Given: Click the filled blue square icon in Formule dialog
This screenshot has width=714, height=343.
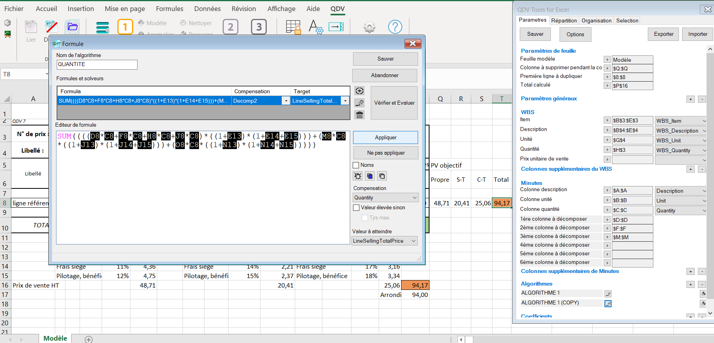Looking at the screenshot, I should coord(370,176).
